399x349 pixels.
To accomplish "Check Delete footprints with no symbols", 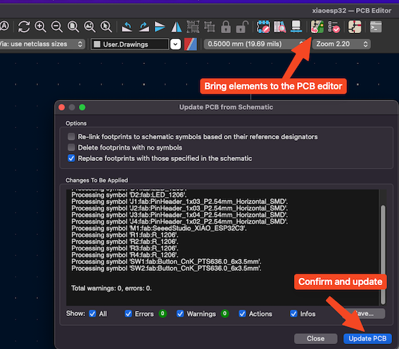I will [x=72, y=147].
